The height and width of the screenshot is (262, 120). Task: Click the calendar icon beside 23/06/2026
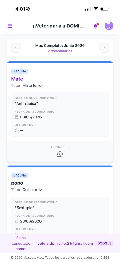tap(17, 221)
